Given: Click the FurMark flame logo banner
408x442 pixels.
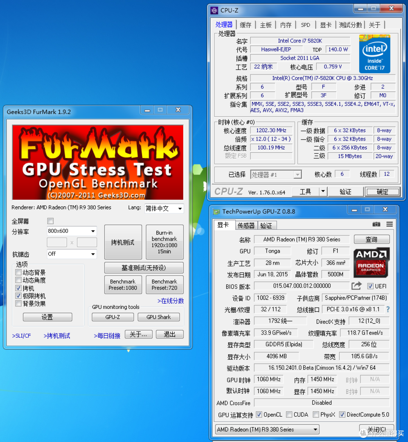Looking at the screenshot, I should click(x=97, y=161).
